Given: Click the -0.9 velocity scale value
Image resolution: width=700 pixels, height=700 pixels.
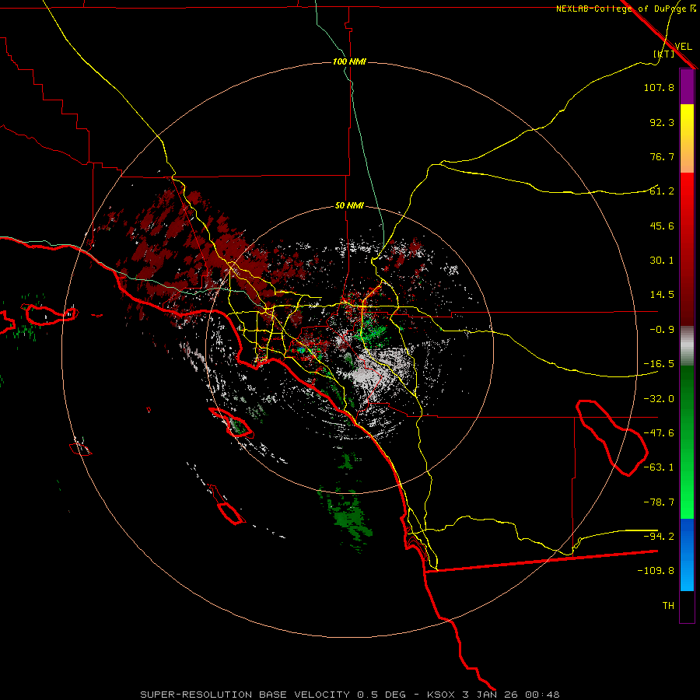Looking at the screenshot, I should click(662, 330).
